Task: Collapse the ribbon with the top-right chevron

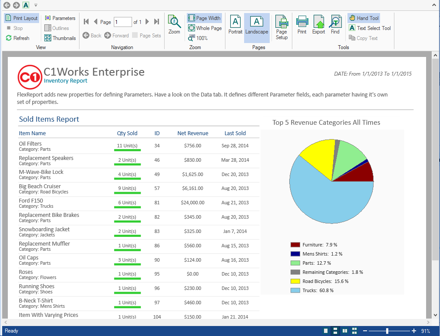Action: tap(434, 5)
